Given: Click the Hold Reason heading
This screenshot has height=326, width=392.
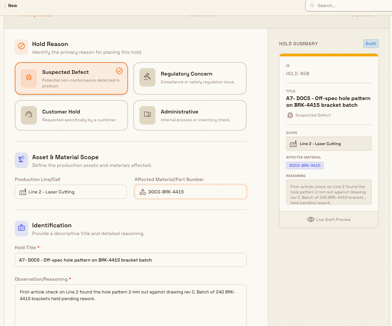Looking at the screenshot, I should [50, 44].
